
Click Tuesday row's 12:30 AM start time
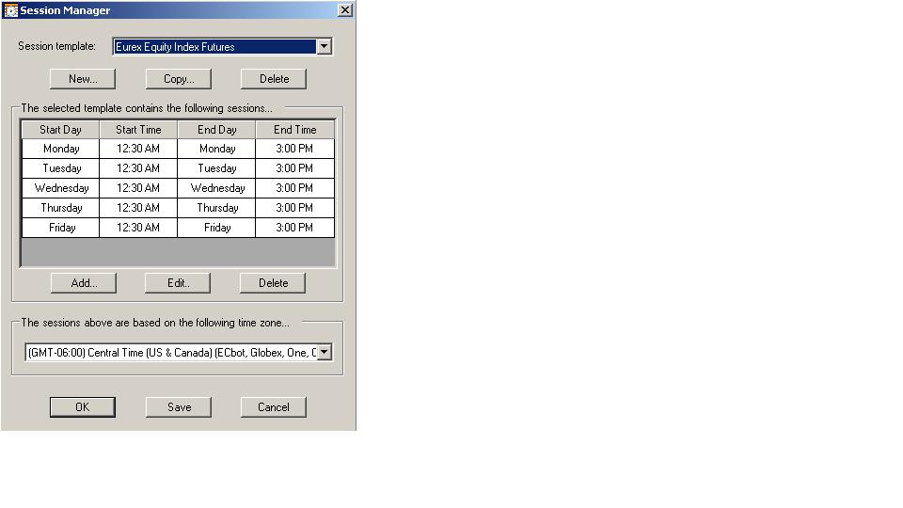(138, 168)
